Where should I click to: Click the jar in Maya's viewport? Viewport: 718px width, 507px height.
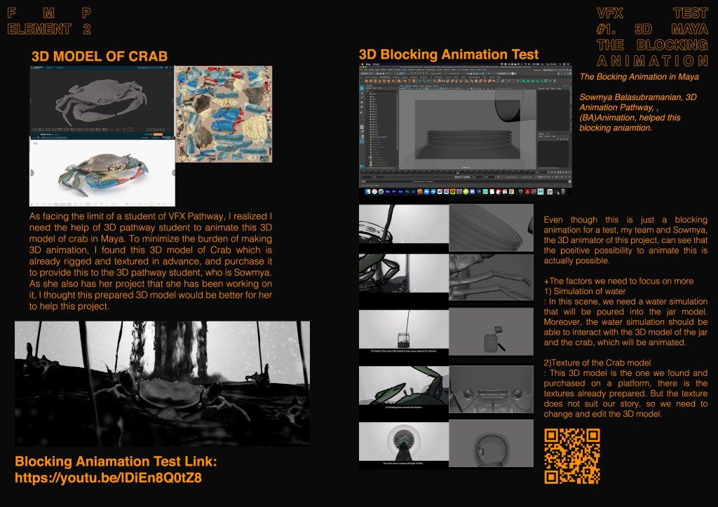tap(468, 144)
